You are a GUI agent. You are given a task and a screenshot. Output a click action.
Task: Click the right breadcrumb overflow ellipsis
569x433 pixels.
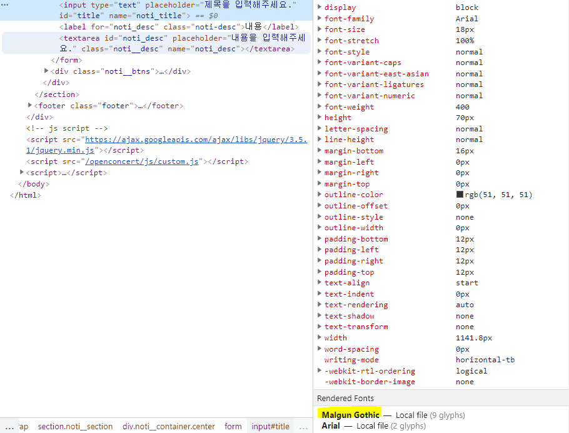tap(303, 427)
